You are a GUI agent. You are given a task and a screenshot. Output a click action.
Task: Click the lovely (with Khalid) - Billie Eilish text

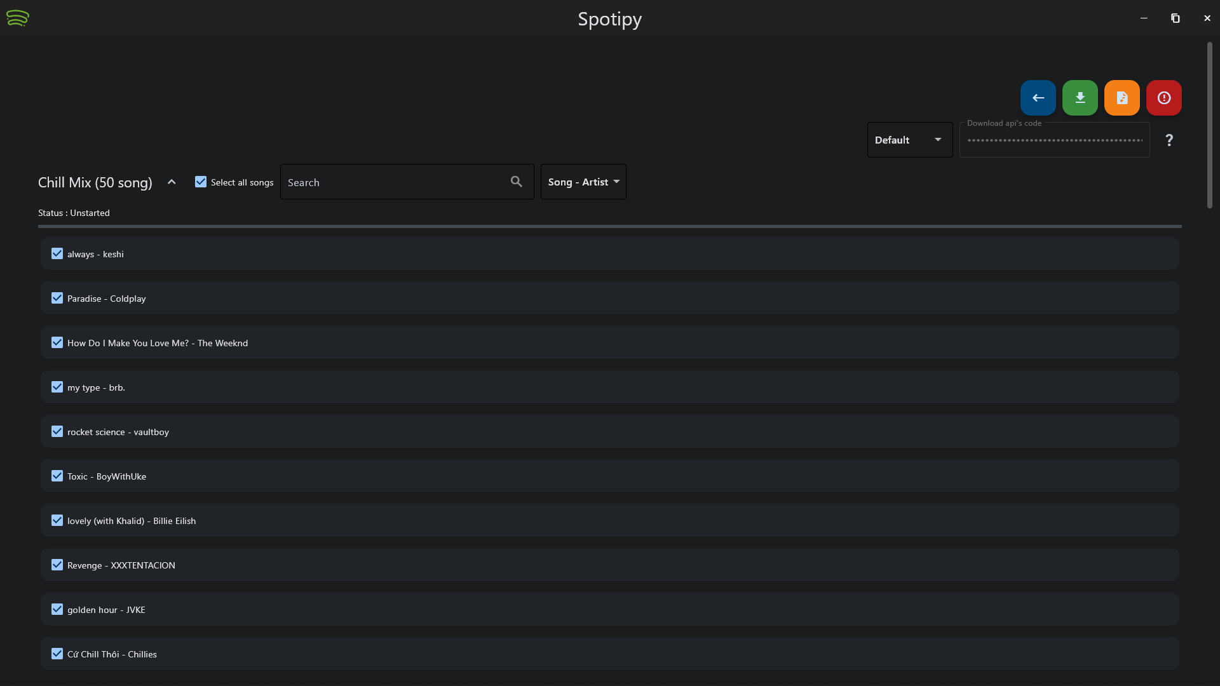click(132, 521)
